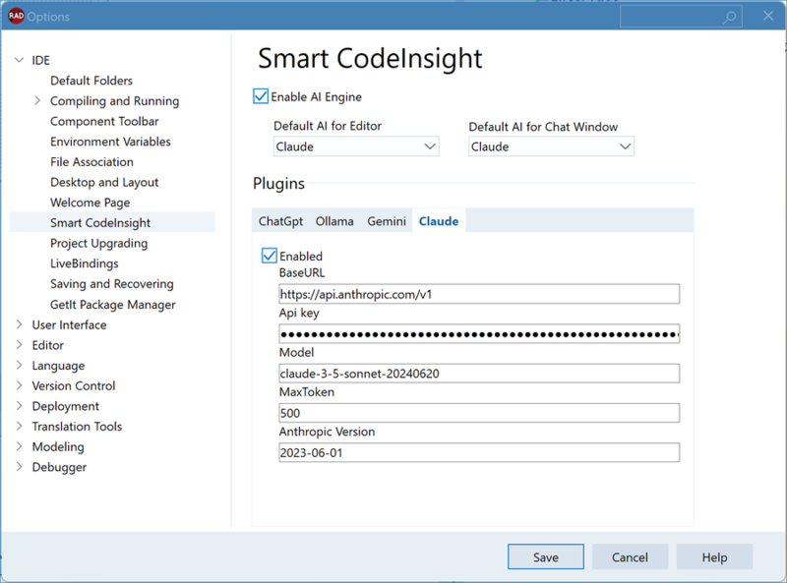Click into the MaxToken field
The height and width of the screenshot is (583, 787).
tap(479, 413)
